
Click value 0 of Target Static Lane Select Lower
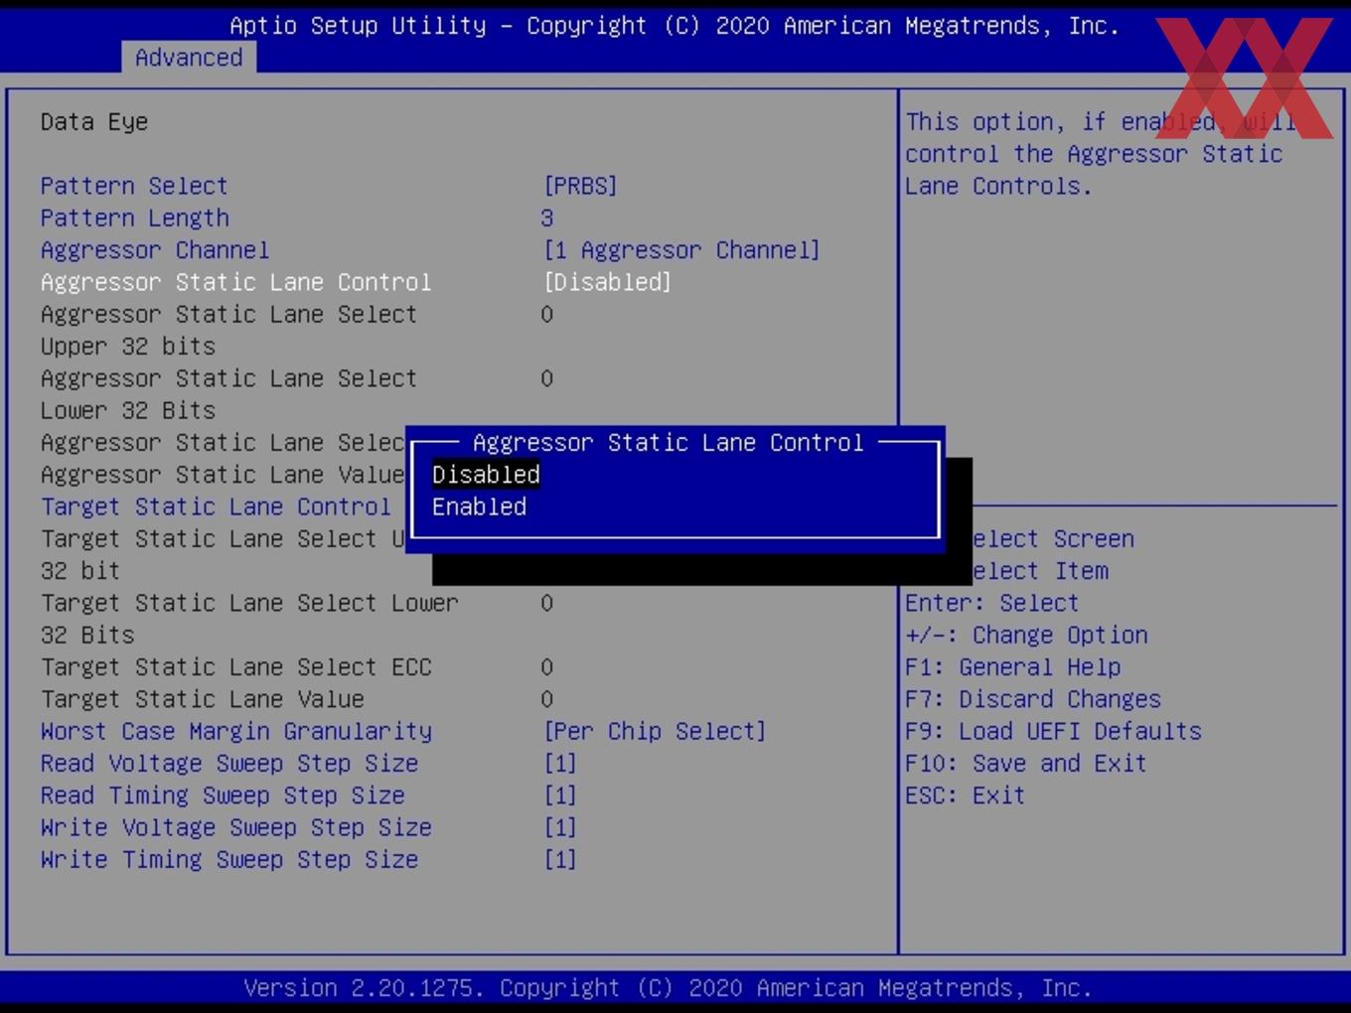[547, 603]
